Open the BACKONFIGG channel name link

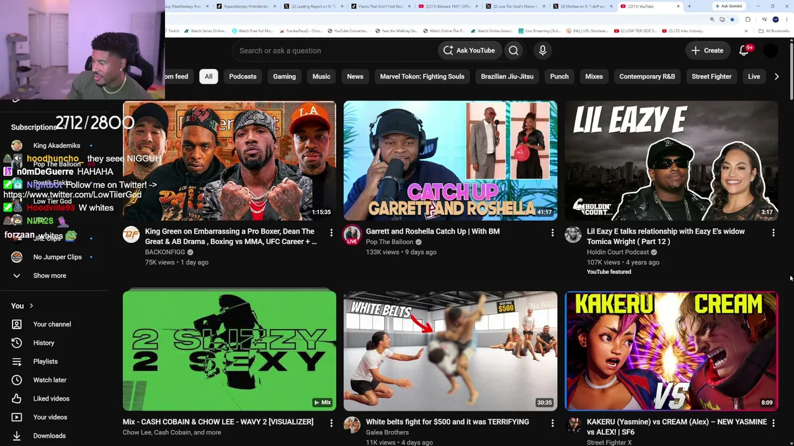[165, 252]
